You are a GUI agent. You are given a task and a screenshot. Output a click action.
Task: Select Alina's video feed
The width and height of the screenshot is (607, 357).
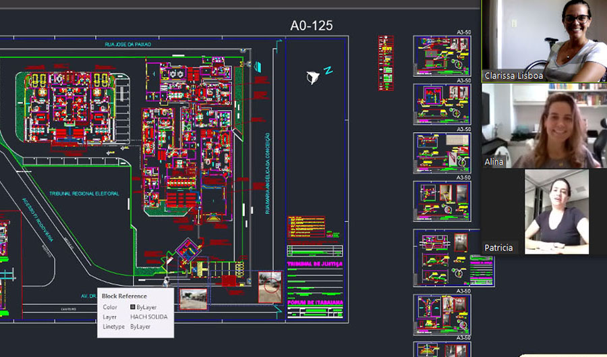544,126
